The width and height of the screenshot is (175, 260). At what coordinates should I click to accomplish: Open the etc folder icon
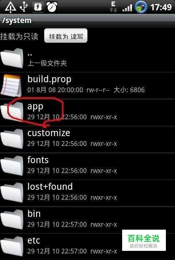click(12, 246)
